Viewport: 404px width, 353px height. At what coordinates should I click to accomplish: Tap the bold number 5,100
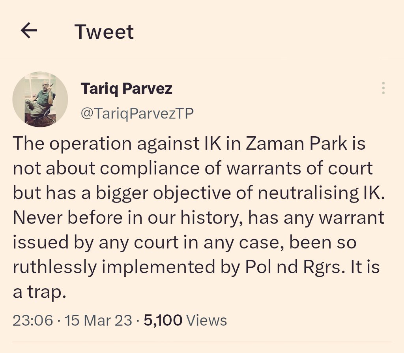point(163,320)
